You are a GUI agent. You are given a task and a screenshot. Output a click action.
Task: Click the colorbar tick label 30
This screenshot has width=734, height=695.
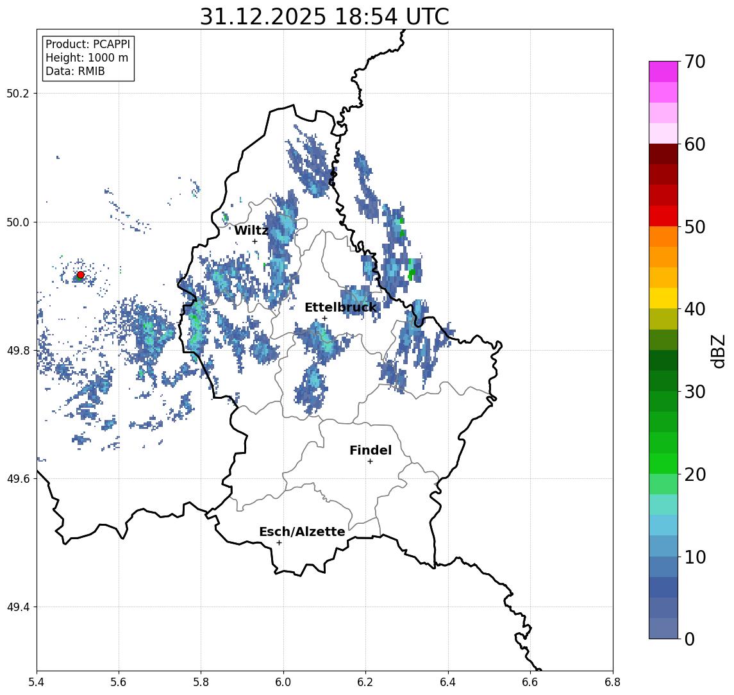(695, 392)
